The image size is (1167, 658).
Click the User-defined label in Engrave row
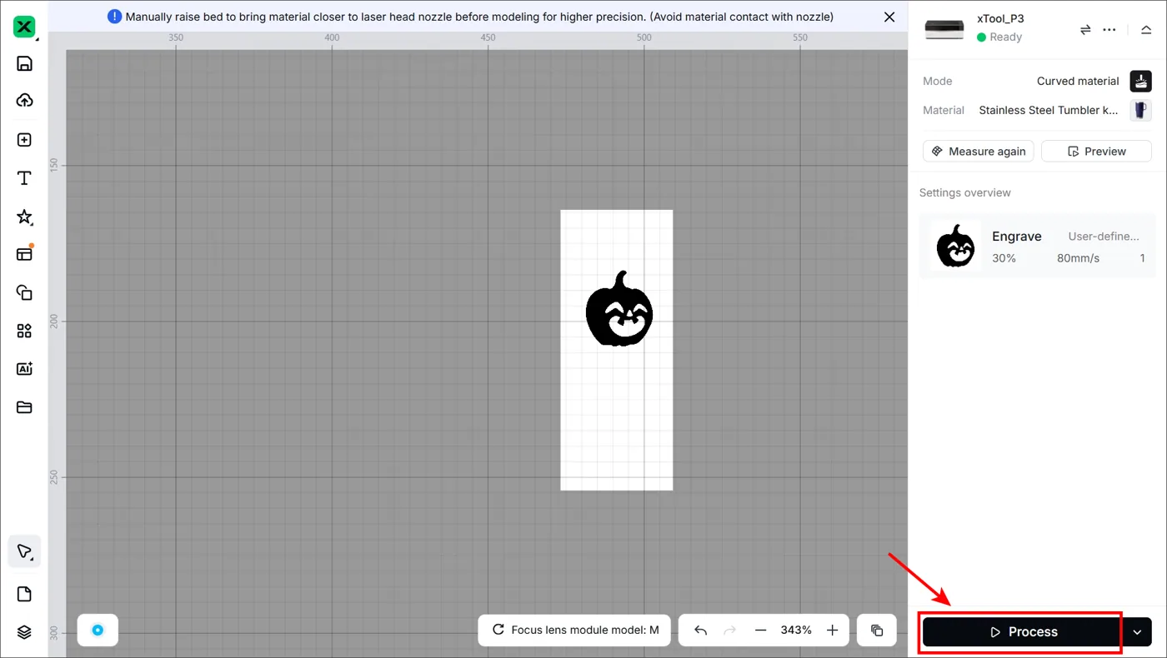(x=1104, y=237)
